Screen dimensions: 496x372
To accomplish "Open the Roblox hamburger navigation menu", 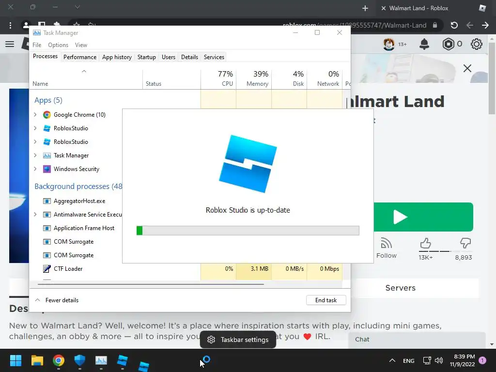I will click(x=10, y=44).
